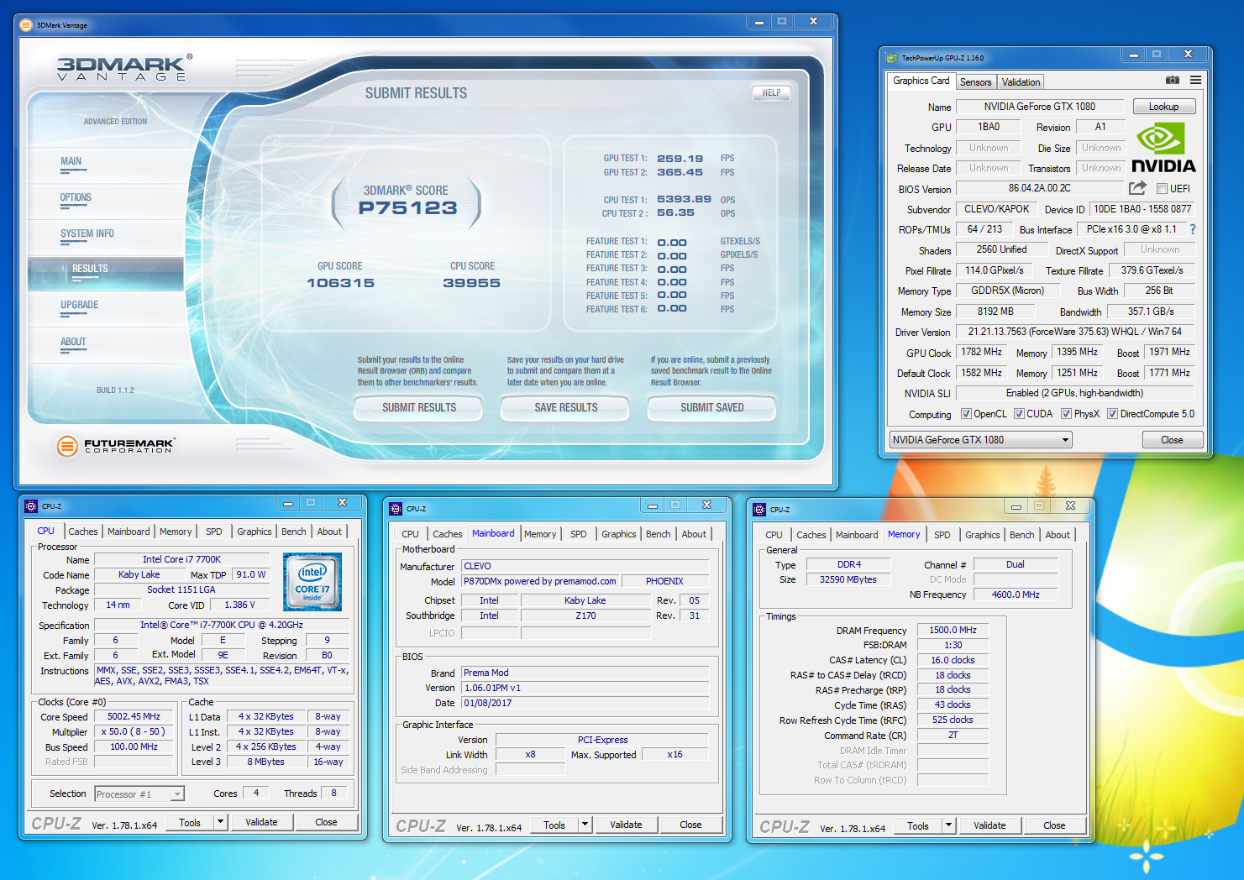The image size is (1244, 880).
Task: Switch to the Validation tab in GPU-Z
Action: (1021, 82)
